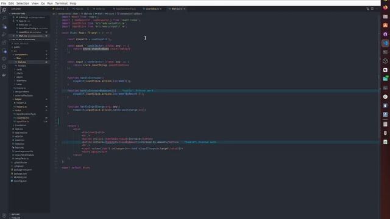Open Blah.tsx in the file tree

pyautogui.click(x=22, y=62)
